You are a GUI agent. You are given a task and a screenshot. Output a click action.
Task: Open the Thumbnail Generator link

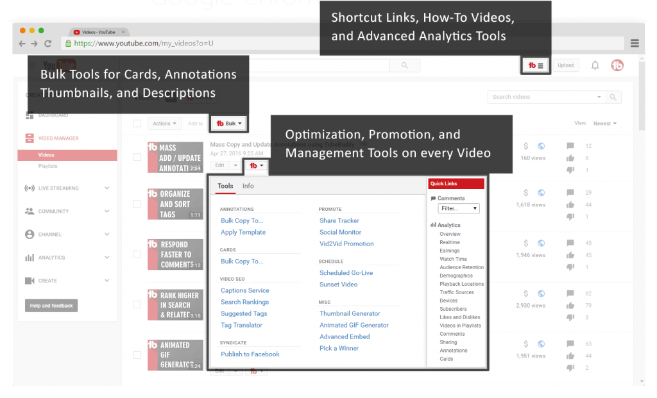pyautogui.click(x=350, y=313)
